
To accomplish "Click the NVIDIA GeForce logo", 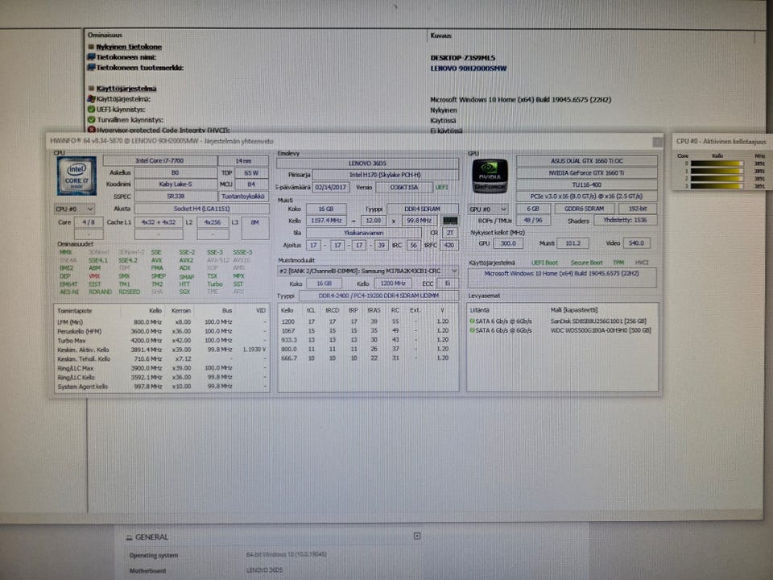I will tap(490, 176).
